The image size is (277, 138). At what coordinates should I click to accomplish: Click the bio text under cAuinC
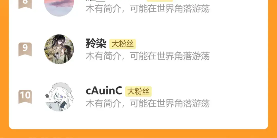coord(148,103)
